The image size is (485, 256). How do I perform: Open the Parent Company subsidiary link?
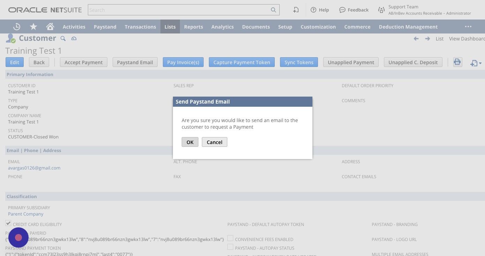(x=26, y=214)
